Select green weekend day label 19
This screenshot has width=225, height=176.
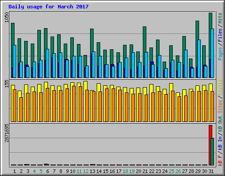click(132, 171)
